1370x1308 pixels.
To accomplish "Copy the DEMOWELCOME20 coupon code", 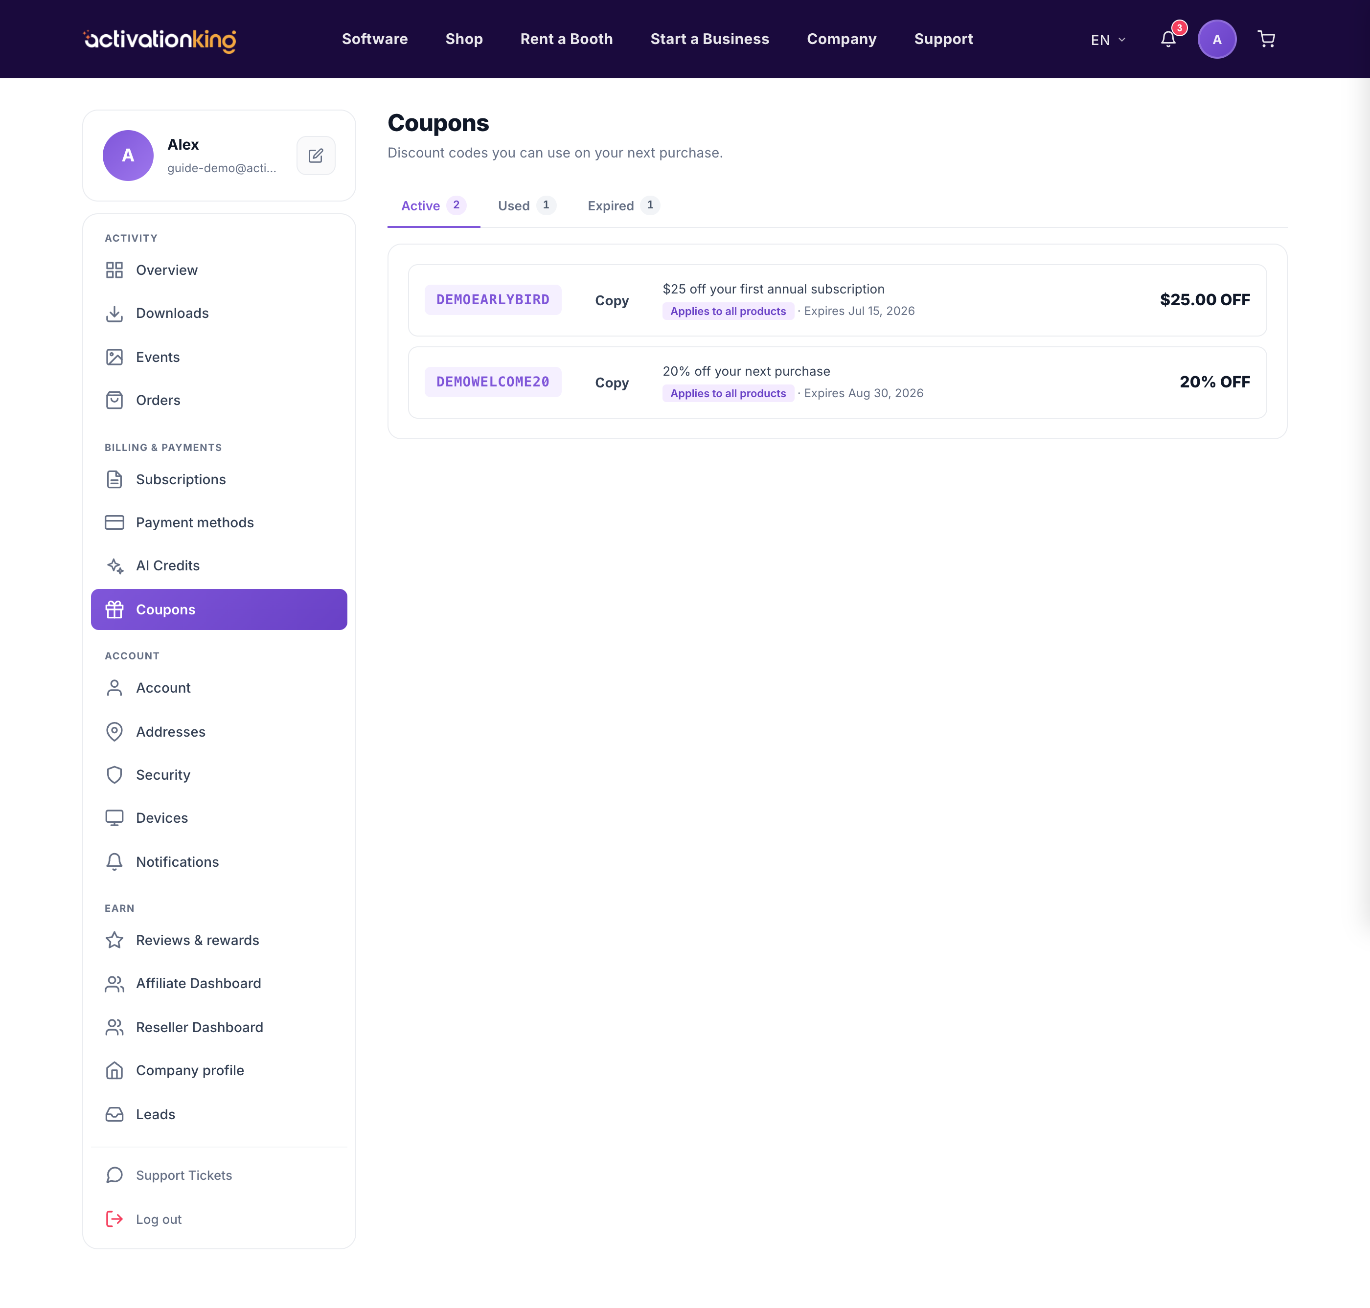I will 612,383.
